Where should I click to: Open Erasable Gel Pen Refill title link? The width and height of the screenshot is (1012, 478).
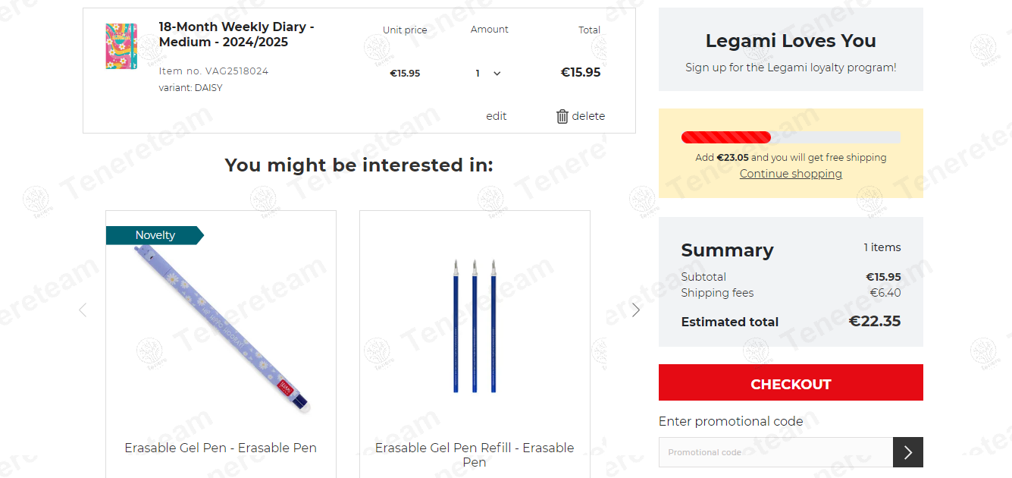[475, 454]
